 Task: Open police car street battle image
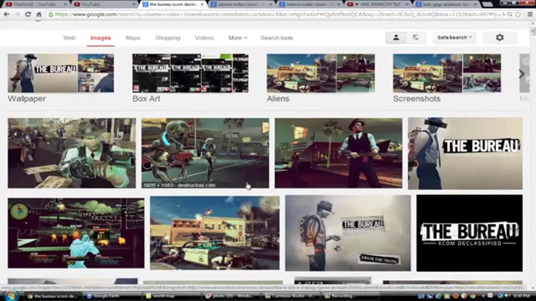click(214, 233)
